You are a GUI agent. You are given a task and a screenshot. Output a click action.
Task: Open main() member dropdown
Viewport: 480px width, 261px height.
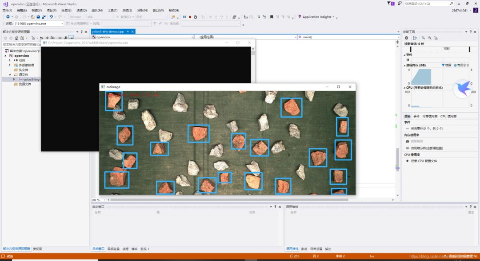pos(348,37)
